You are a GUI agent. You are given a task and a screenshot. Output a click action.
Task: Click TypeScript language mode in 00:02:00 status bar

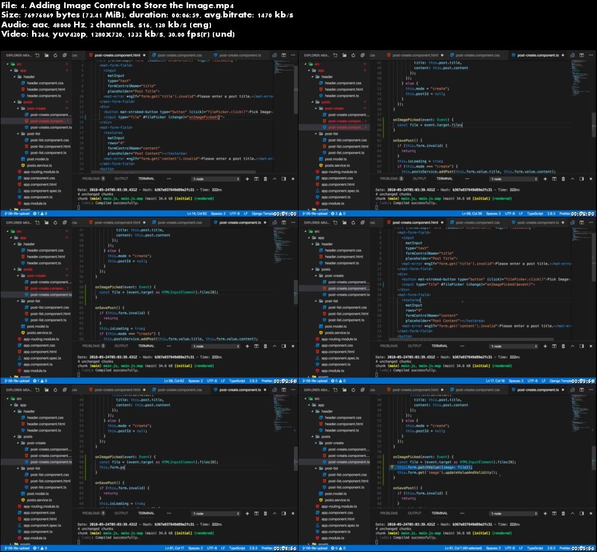[535, 214]
